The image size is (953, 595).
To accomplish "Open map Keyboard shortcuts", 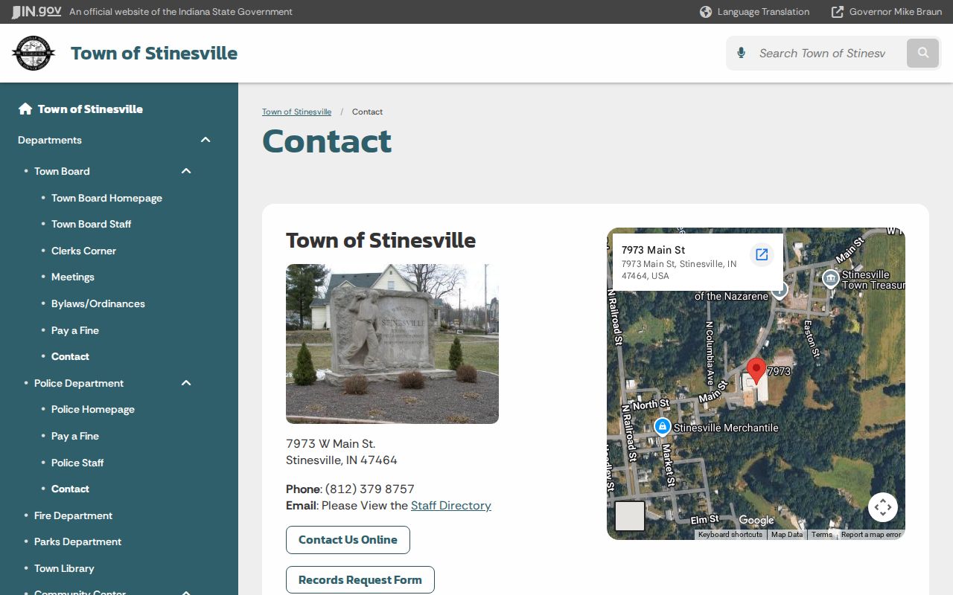I will (x=730, y=535).
